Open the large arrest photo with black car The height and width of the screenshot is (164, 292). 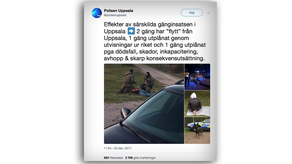click(144, 103)
